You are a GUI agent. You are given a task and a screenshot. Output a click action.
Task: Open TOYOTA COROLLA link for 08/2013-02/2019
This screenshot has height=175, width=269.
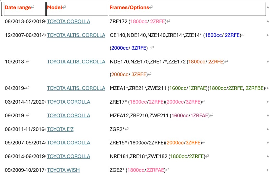coord(69,22)
